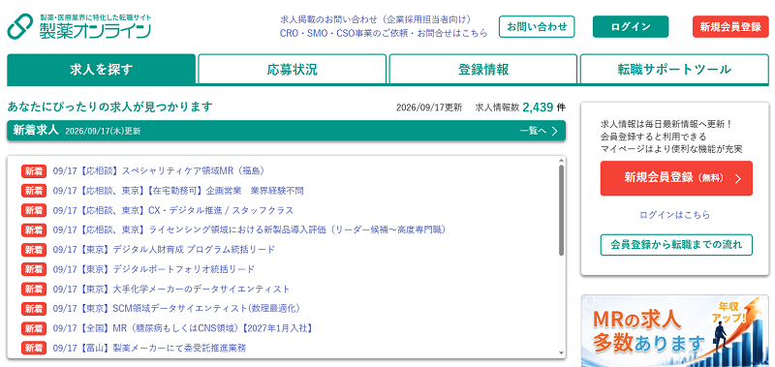The width and height of the screenshot is (775, 367).
Task: Open job デジタル人財育成 プログラム統括リード
Action: click(x=164, y=250)
